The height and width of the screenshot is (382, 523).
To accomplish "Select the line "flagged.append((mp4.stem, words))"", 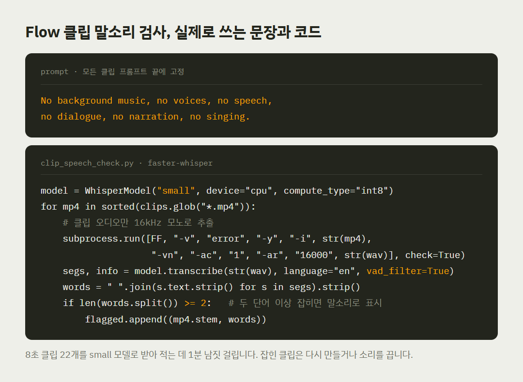I will click(x=175, y=320).
